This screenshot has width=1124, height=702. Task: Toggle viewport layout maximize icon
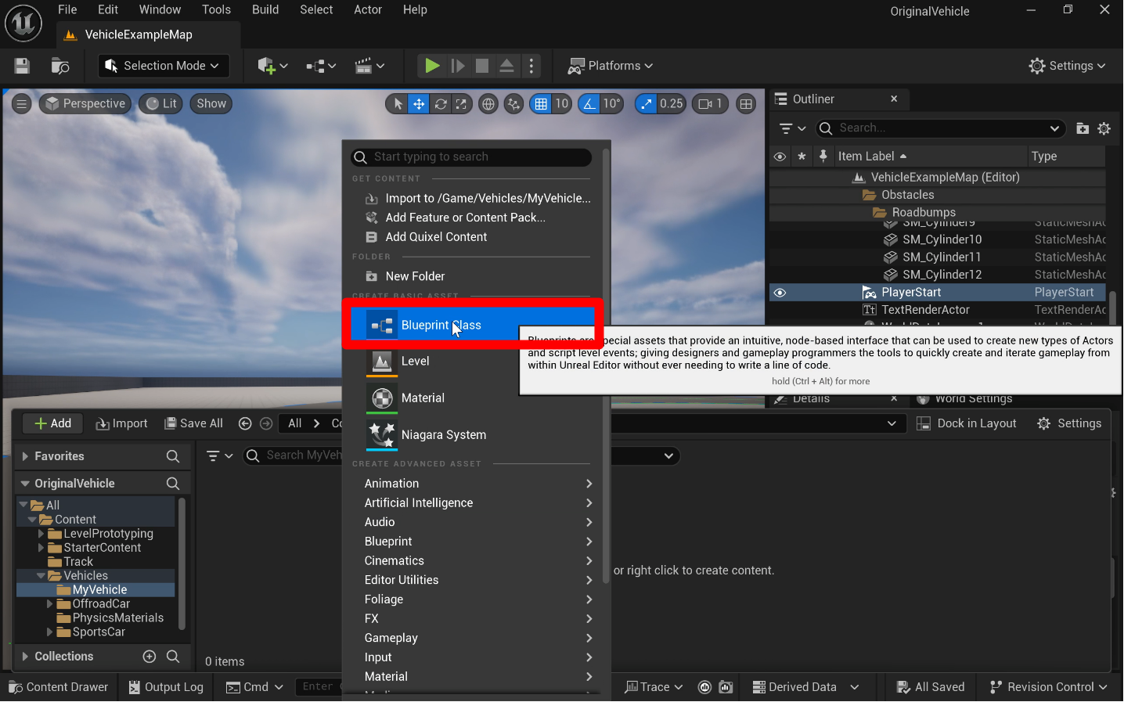[x=746, y=103]
